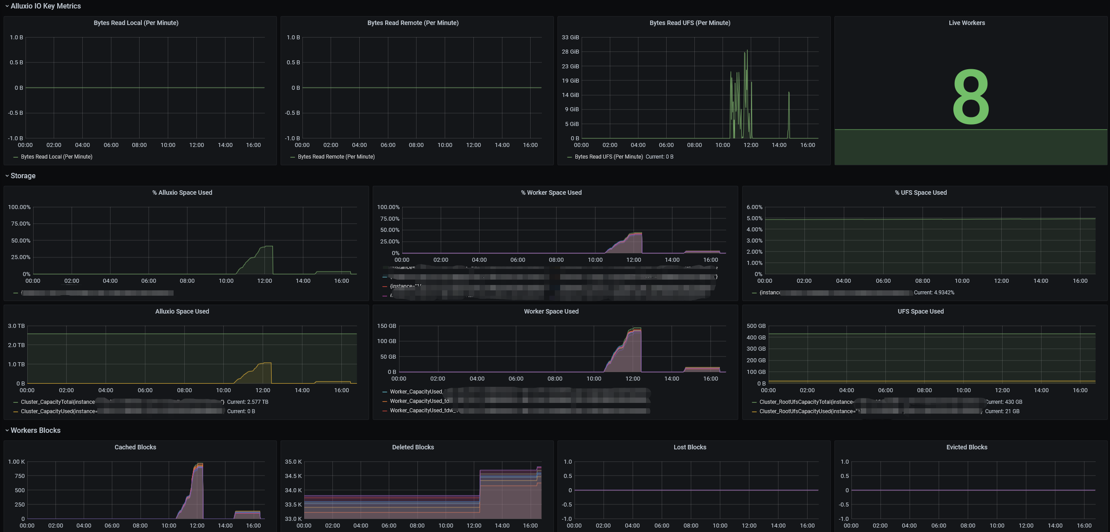Screen dimensions: 1110x532
Task: Click the big number 8 in Live Workers
Action: [971, 97]
